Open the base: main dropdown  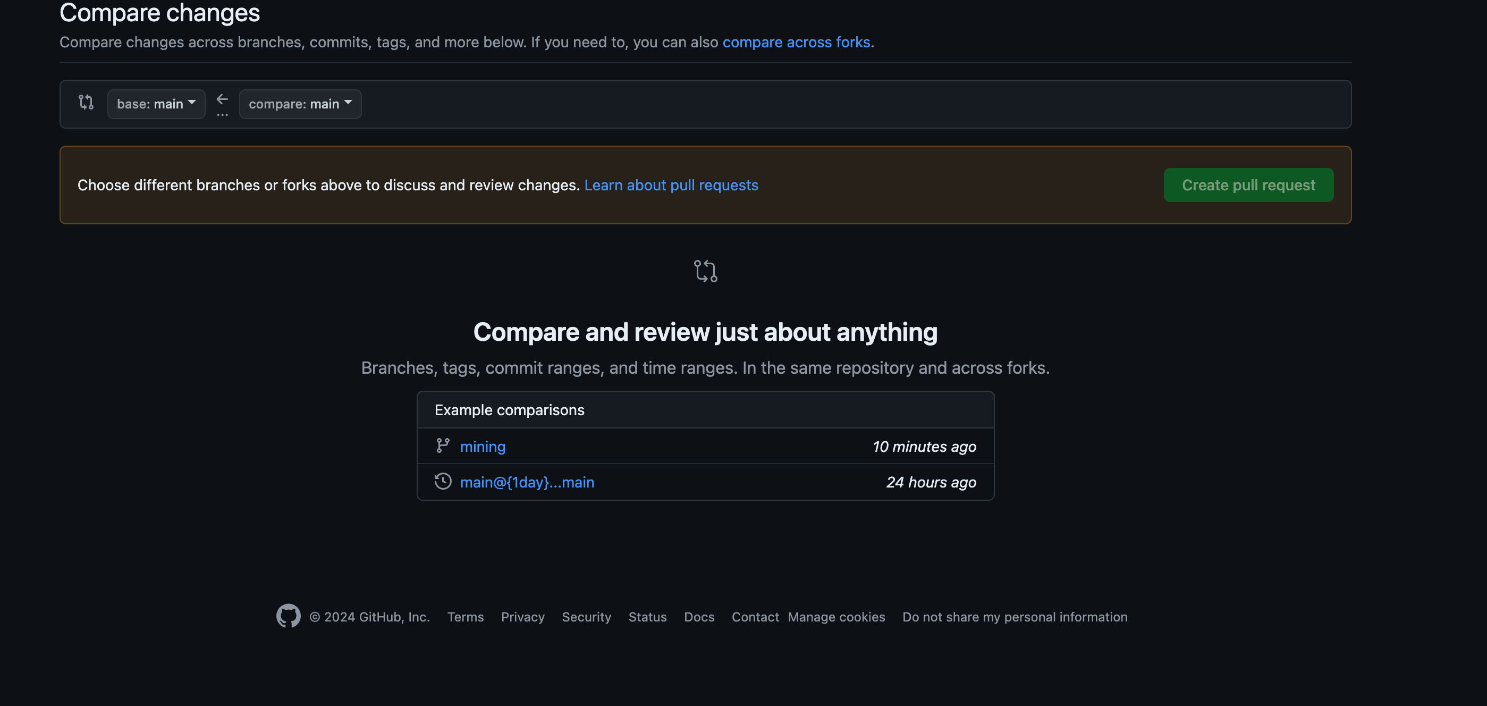coord(156,104)
